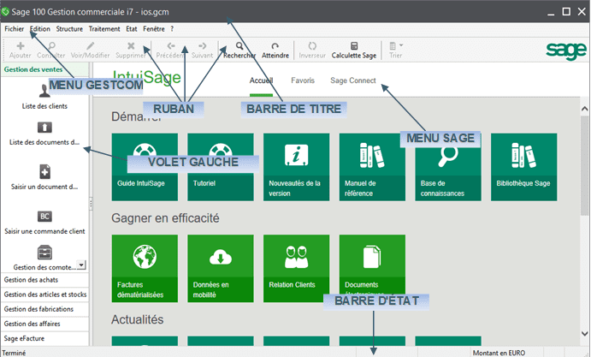Open the Manuel de référence tile

(372, 167)
